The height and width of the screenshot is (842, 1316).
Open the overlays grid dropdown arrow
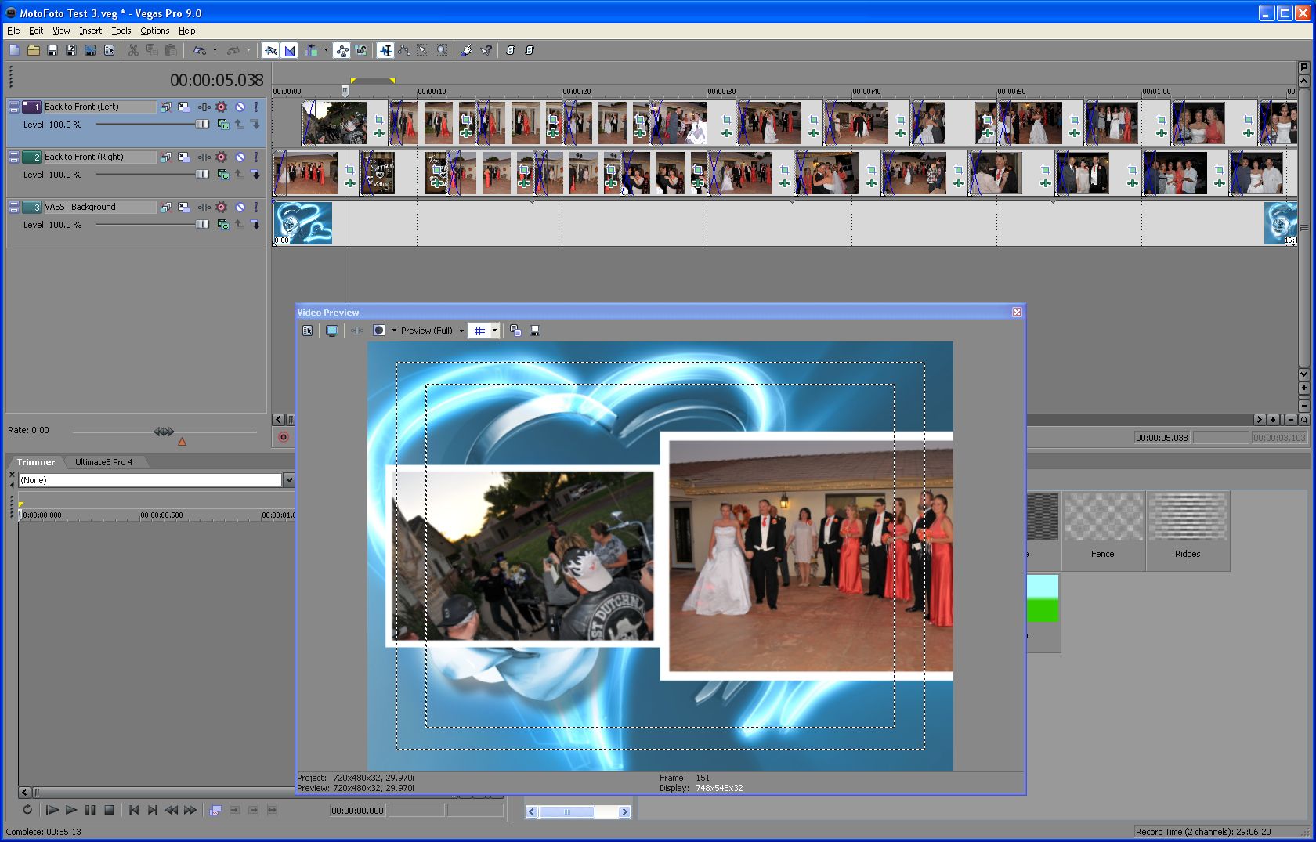click(494, 331)
